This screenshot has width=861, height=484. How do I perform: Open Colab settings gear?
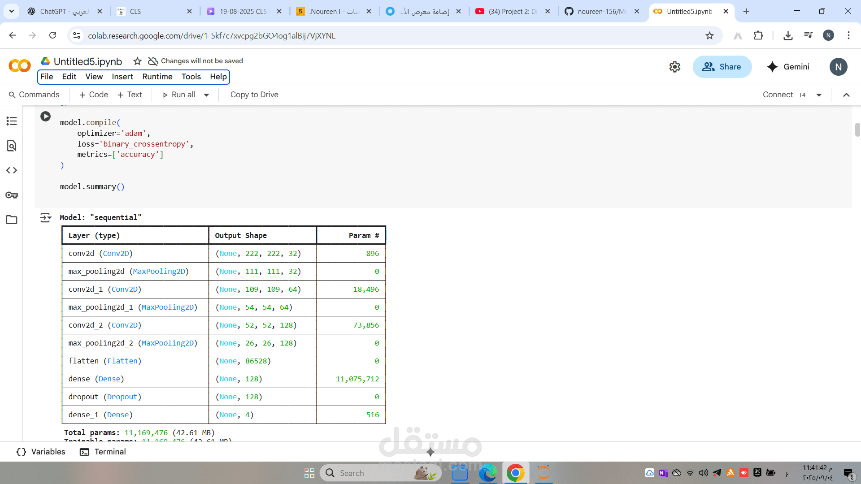tap(674, 67)
